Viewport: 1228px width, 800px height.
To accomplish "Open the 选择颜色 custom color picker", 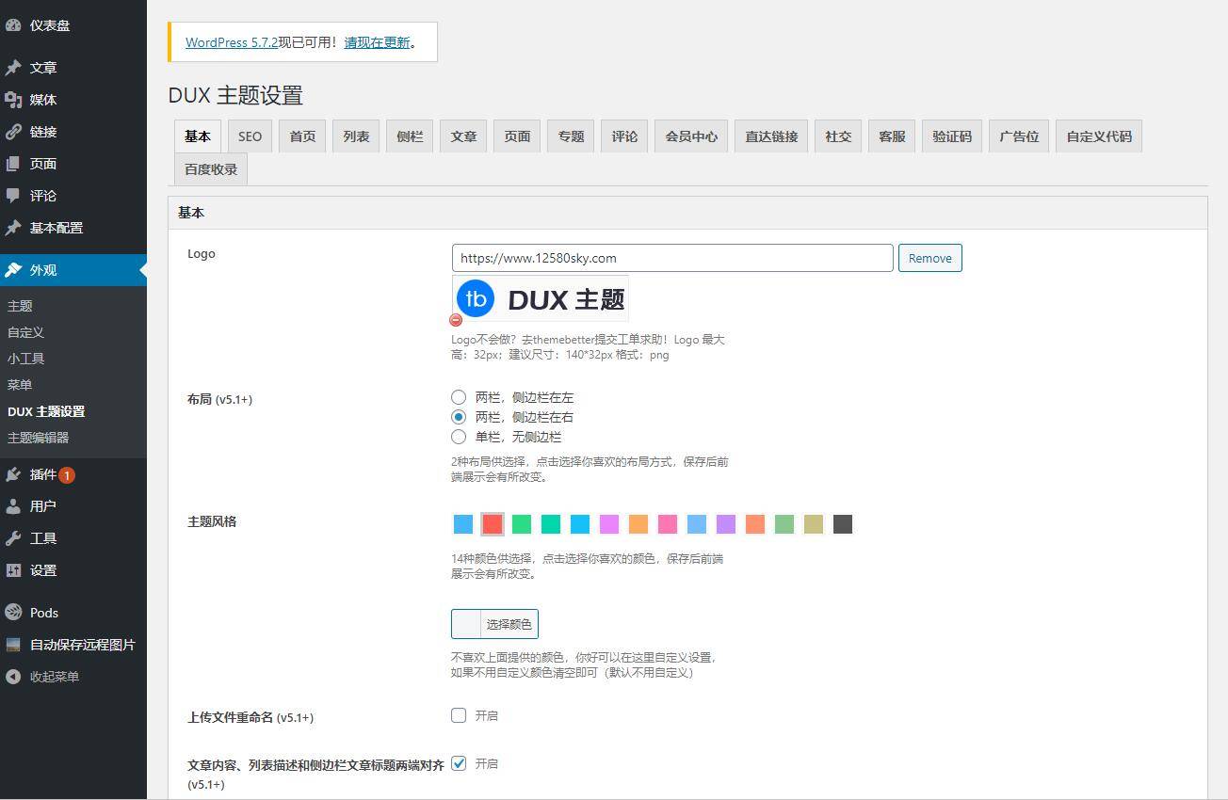I will pyautogui.click(x=494, y=624).
